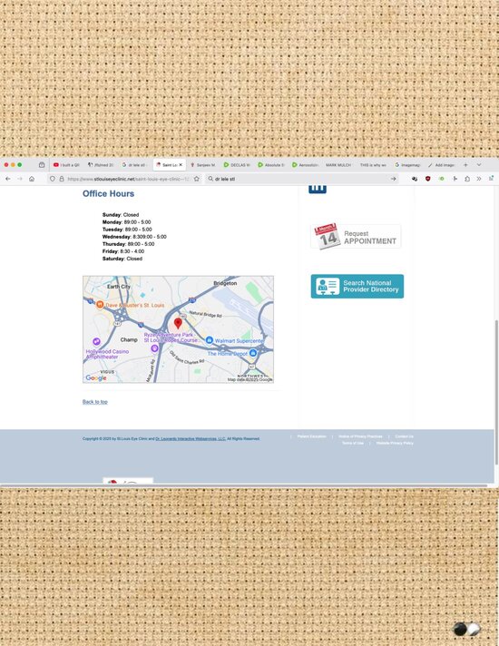The width and height of the screenshot is (499, 646).
Task: Expand the toolbar overflow chevron
Action: 479,179
